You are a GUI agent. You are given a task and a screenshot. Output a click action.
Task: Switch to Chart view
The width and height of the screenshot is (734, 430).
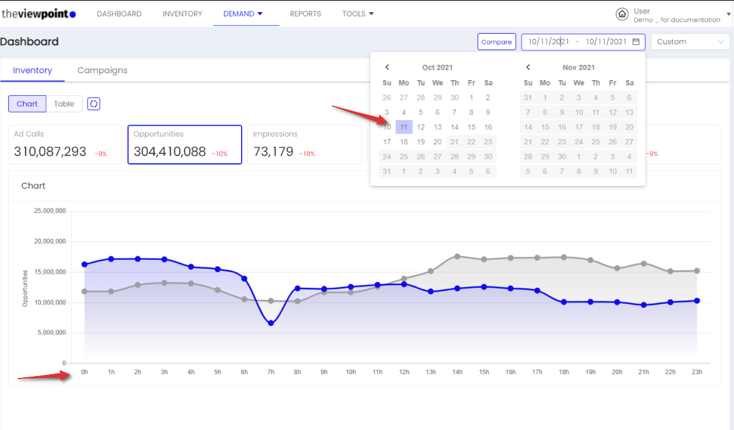tap(27, 104)
